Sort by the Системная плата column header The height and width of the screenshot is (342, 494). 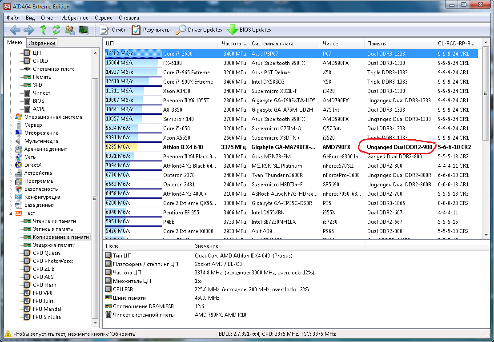pos(284,44)
